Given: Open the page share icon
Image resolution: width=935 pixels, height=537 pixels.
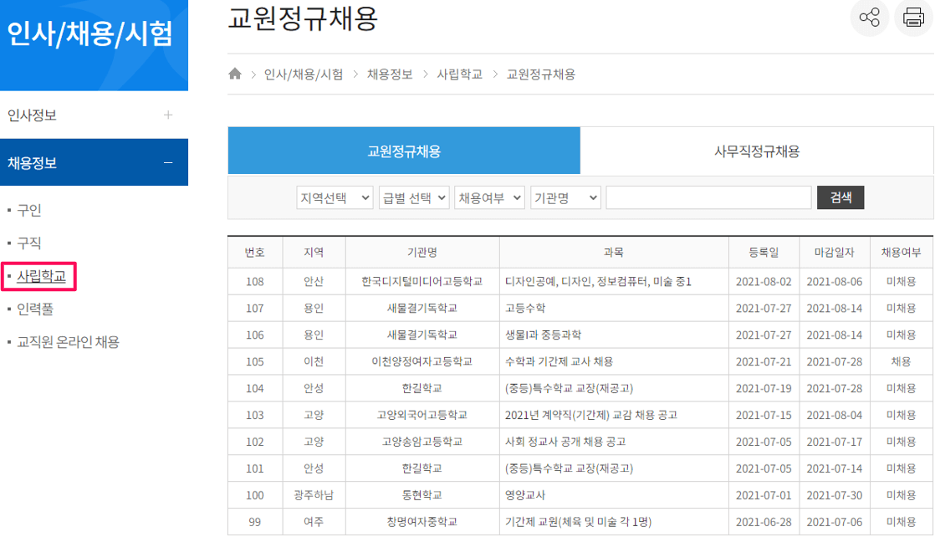Looking at the screenshot, I should (869, 18).
